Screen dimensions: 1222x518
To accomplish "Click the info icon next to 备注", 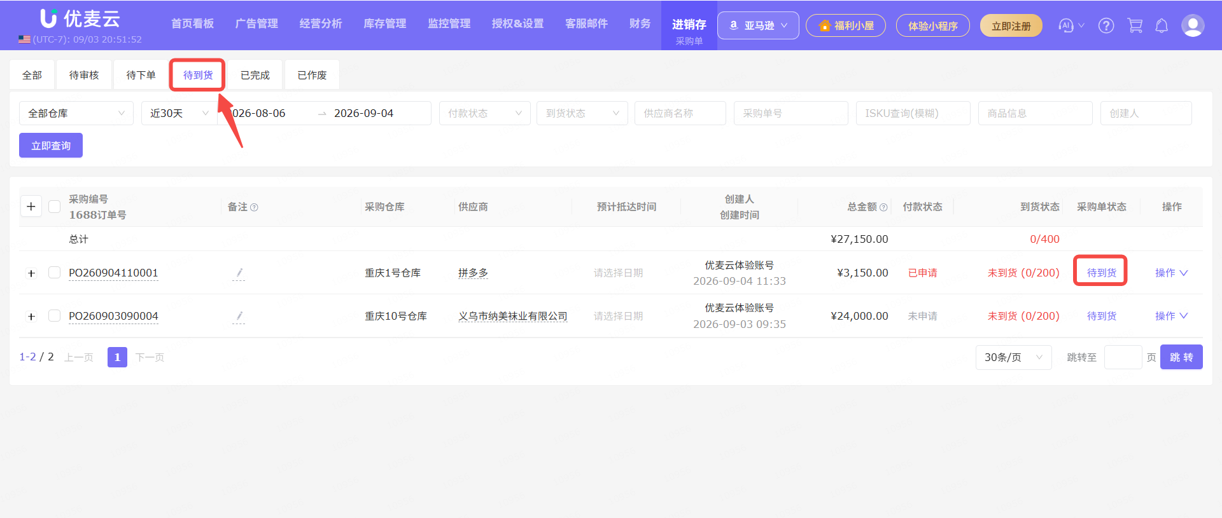I will point(254,207).
